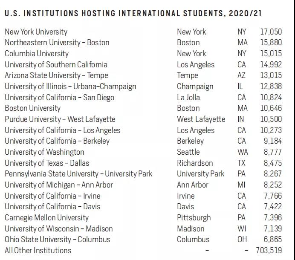The image size is (295, 260).
Task: Click the New York University row name
Action: click(36, 32)
